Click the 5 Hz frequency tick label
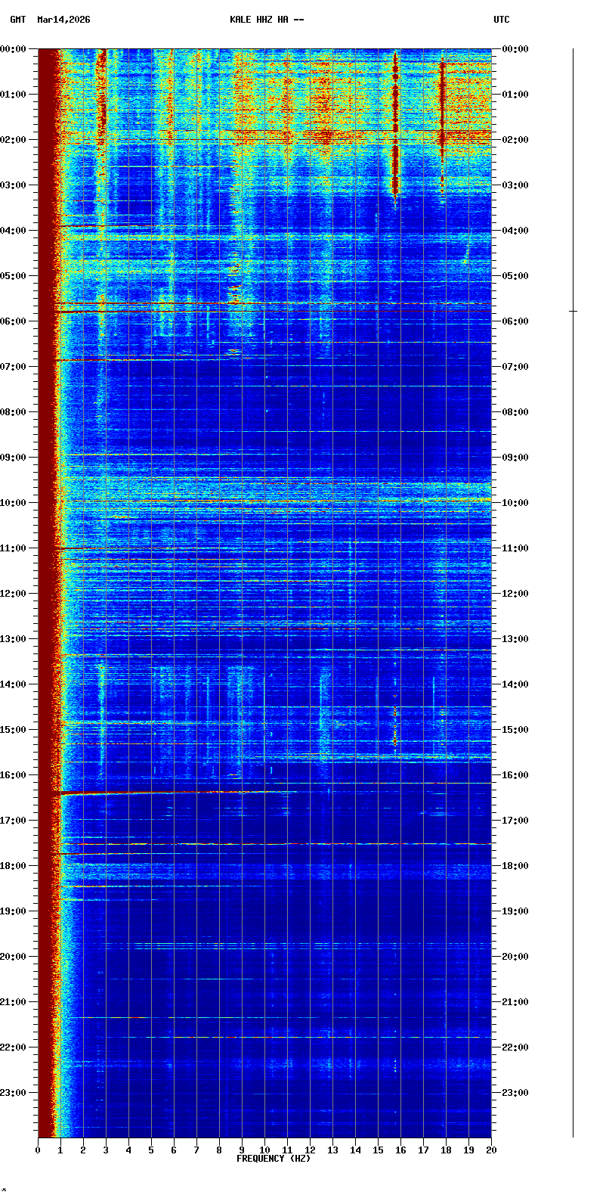The image size is (606, 1198). [x=151, y=1150]
